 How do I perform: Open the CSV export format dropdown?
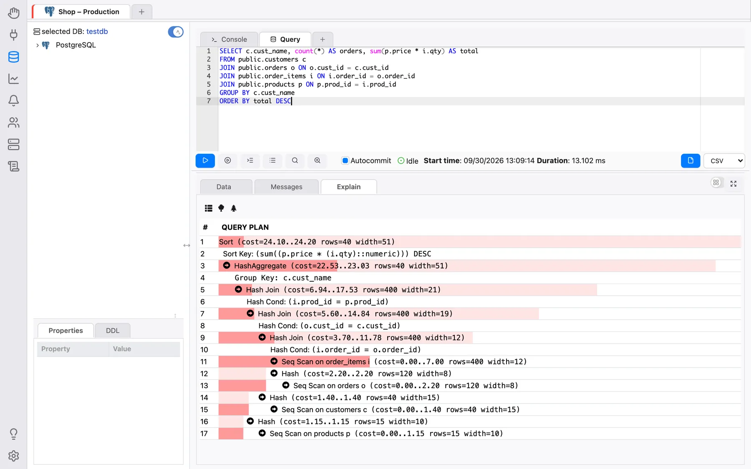click(x=724, y=161)
